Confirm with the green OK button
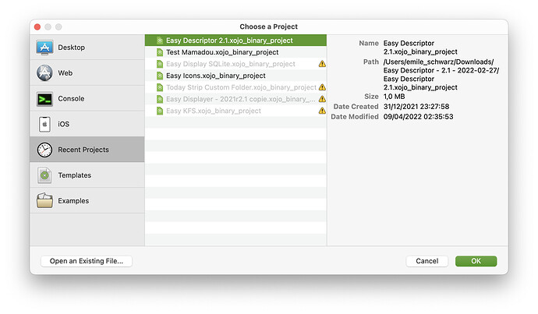Image resolution: width=538 pixels, height=314 pixels. coord(476,261)
